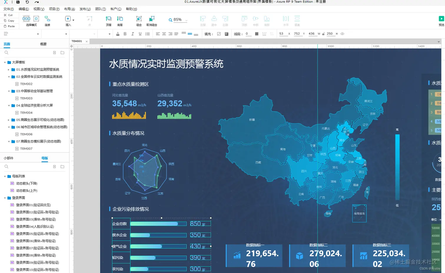Click the Group (组合) icon
This screenshot has width=445, height=273.
(x=139, y=19)
